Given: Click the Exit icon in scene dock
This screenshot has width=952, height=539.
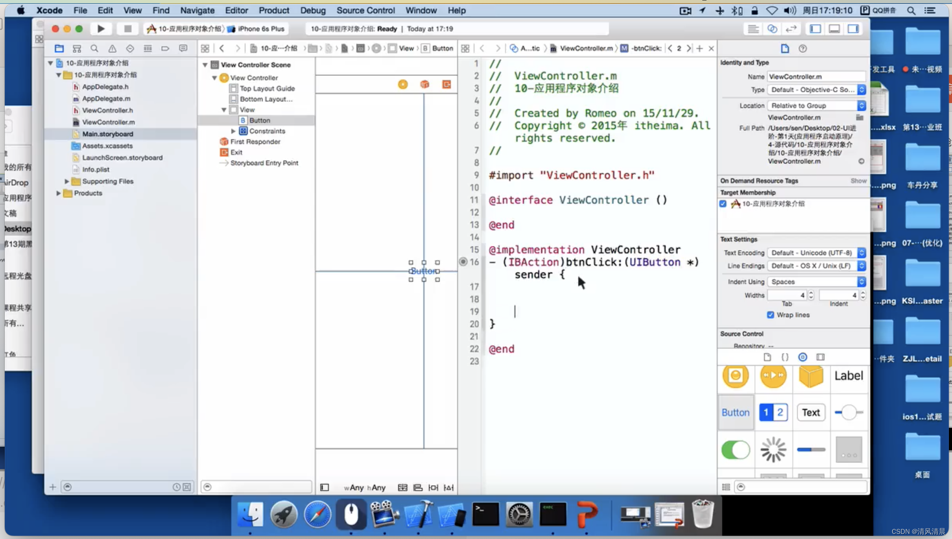Looking at the screenshot, I should (446, 84).
